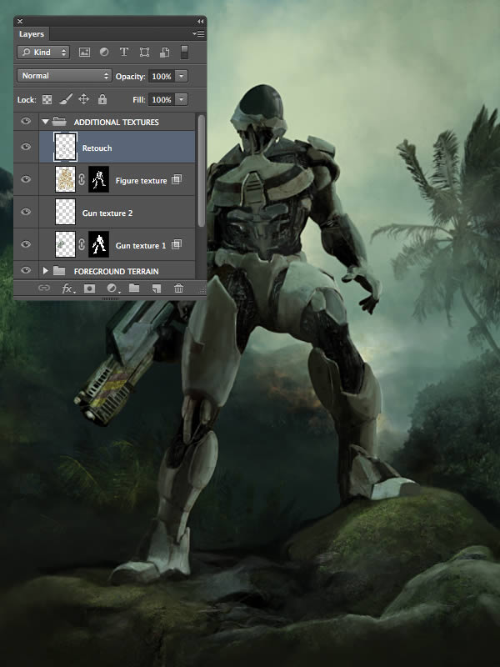
Task: Click the Link layers icon
Action: [x=44, y=288]
